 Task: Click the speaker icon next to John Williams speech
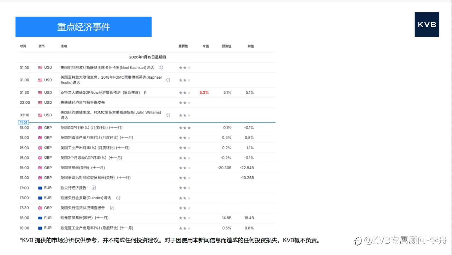167,115
